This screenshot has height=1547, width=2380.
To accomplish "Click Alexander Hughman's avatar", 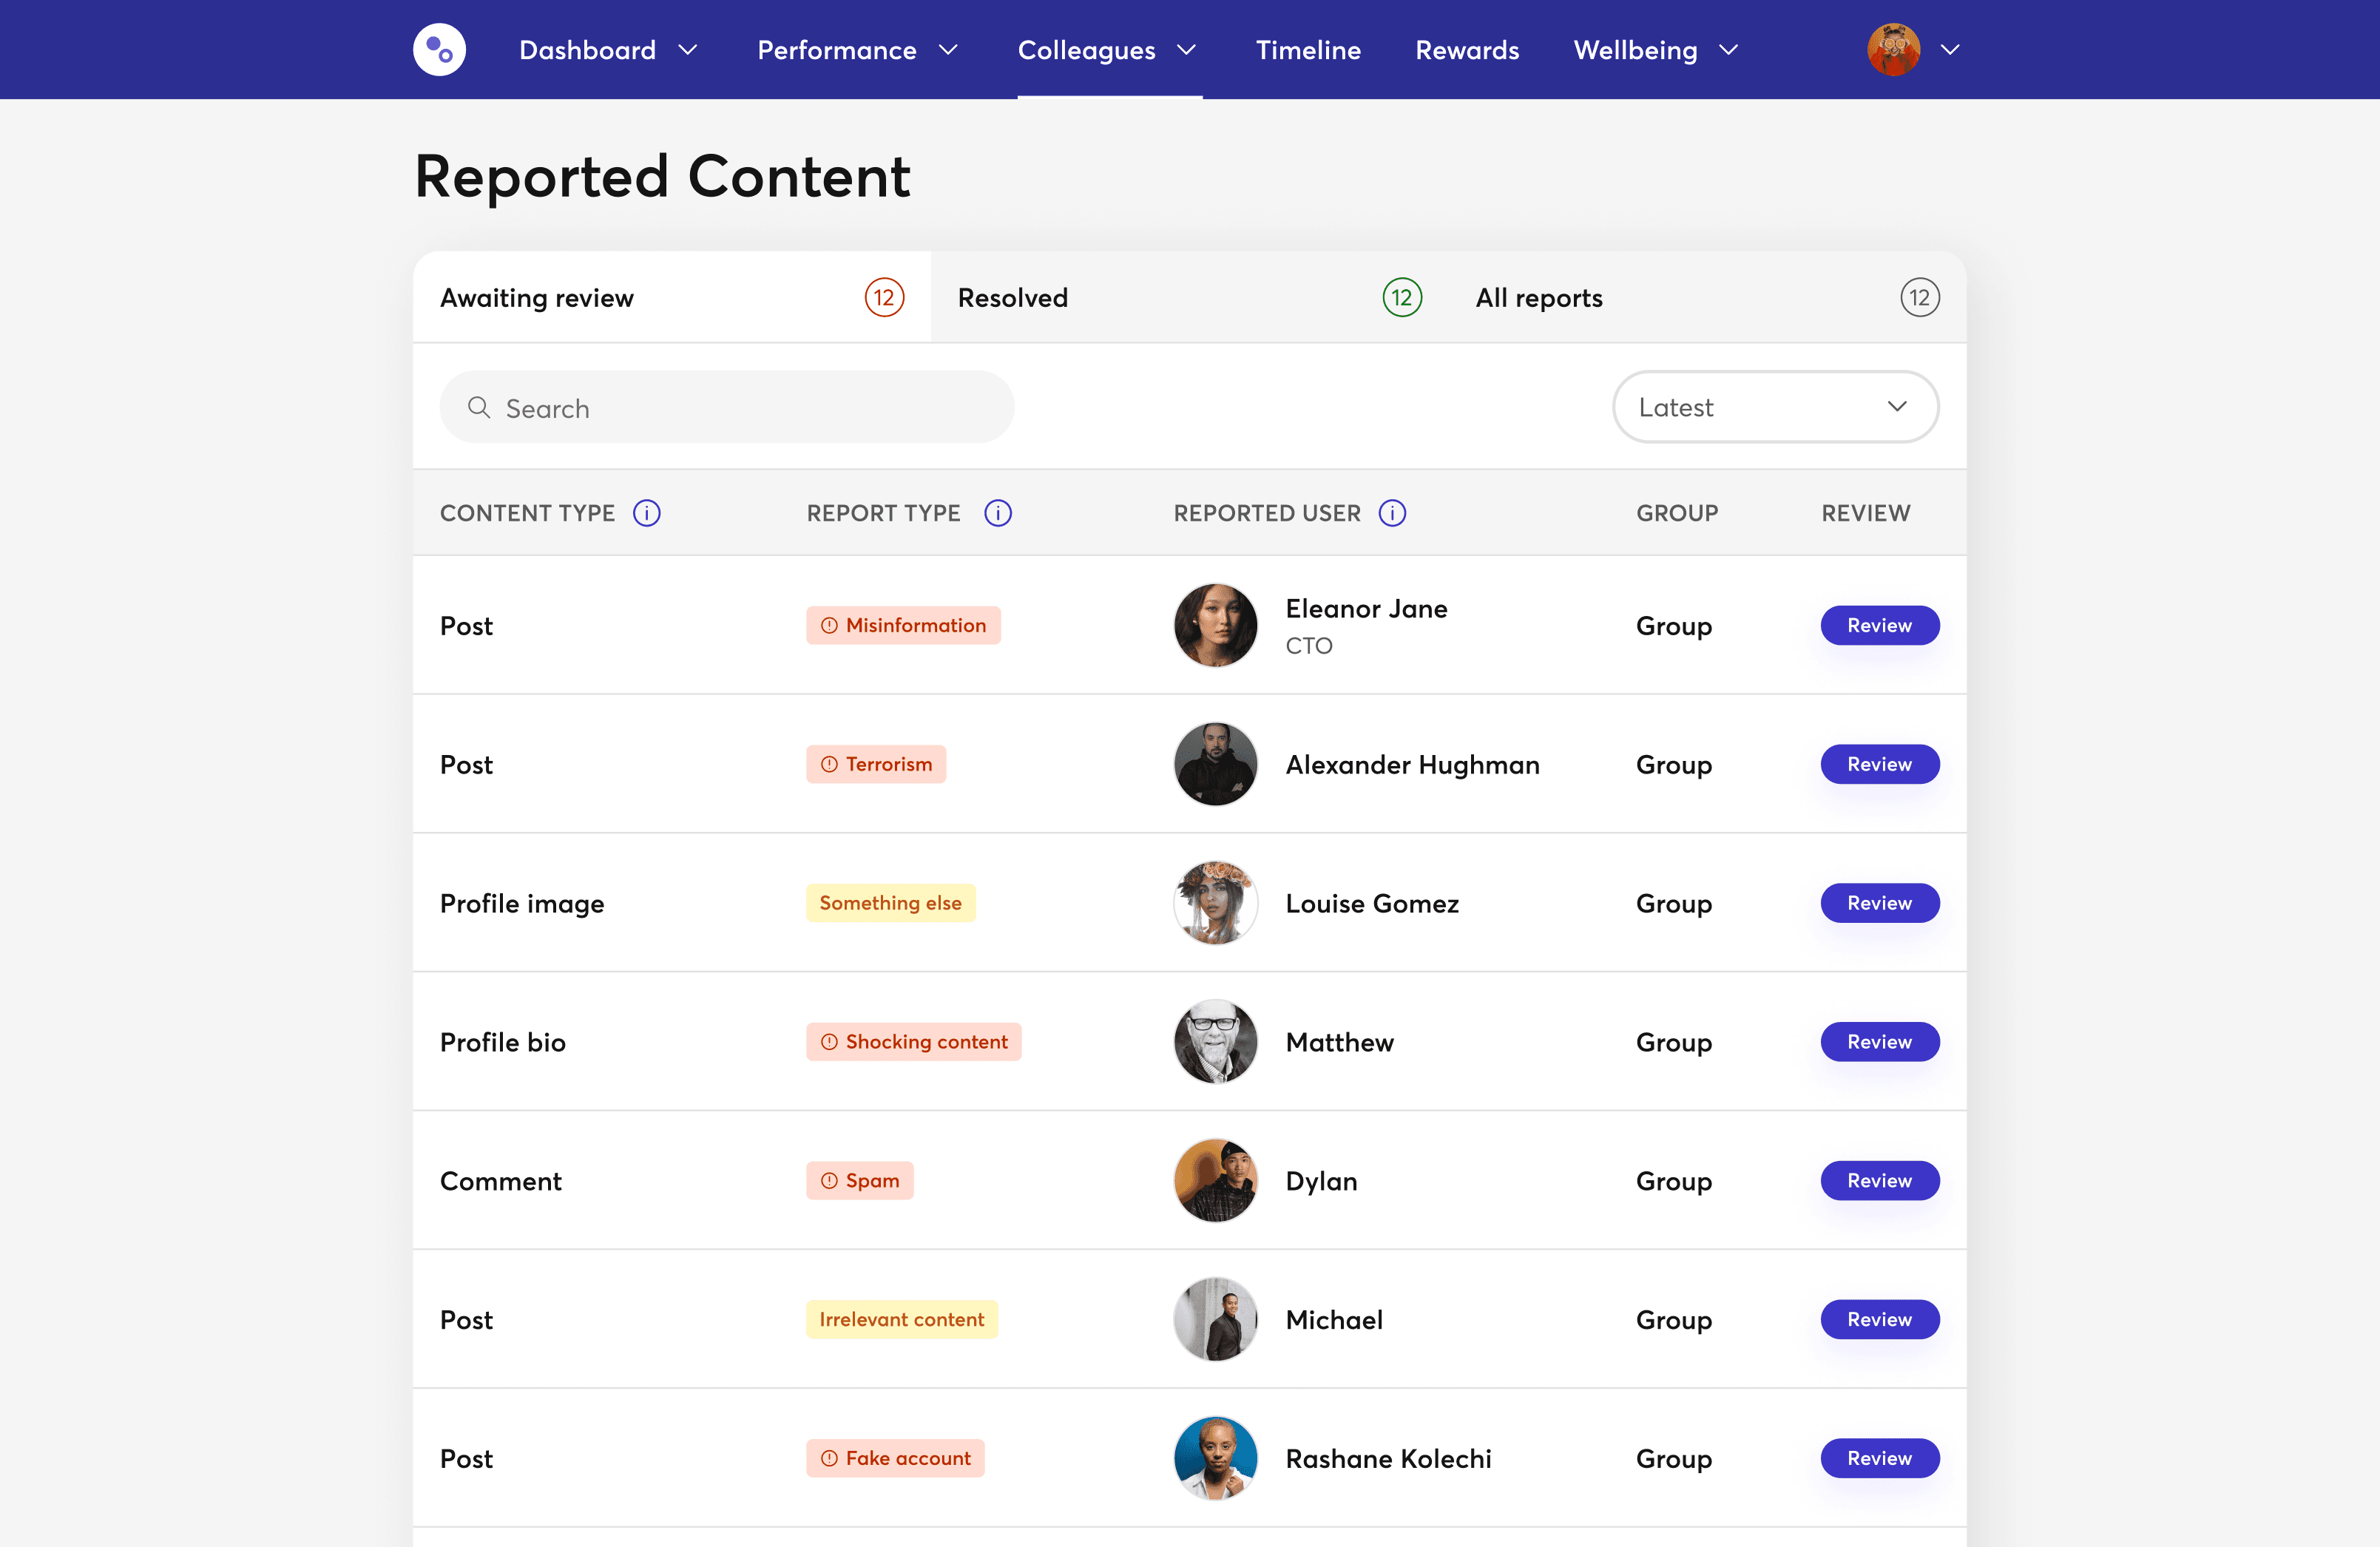I will click(1215, 764).
